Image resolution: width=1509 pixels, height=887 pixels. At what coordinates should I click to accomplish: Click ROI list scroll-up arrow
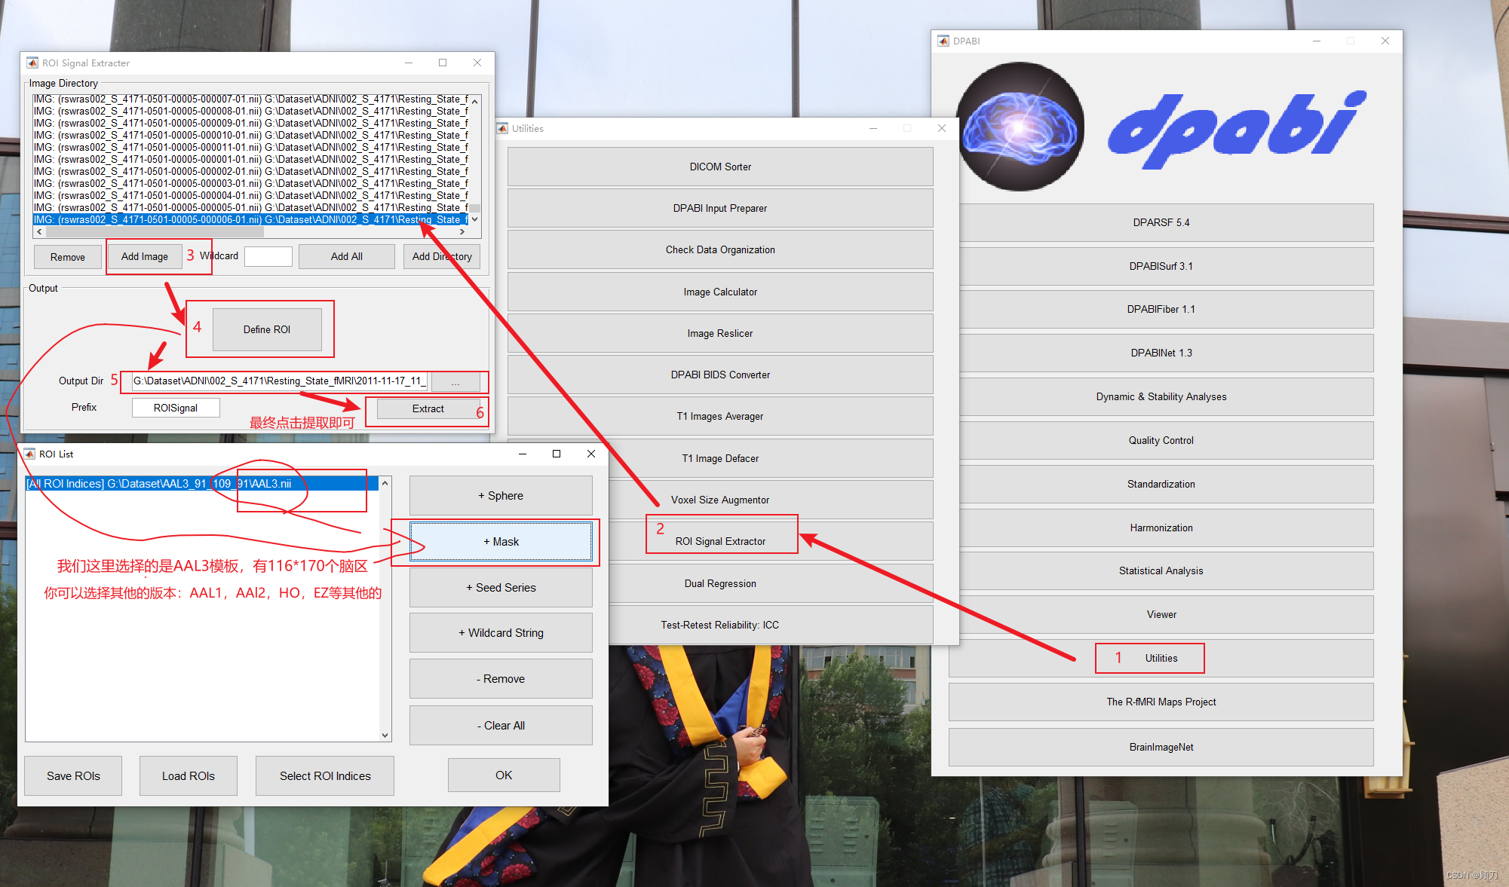(385, 483)
